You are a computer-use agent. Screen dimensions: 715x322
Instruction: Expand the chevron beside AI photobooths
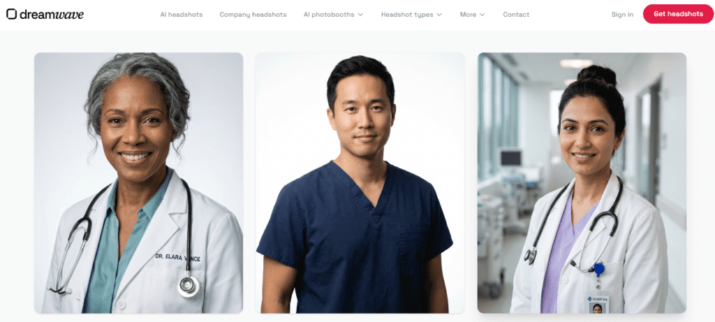point(360,15)
